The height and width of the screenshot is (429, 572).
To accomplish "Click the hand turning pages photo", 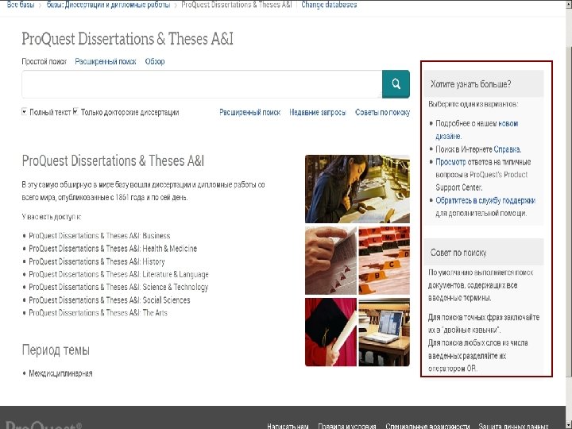I will 330,261.
